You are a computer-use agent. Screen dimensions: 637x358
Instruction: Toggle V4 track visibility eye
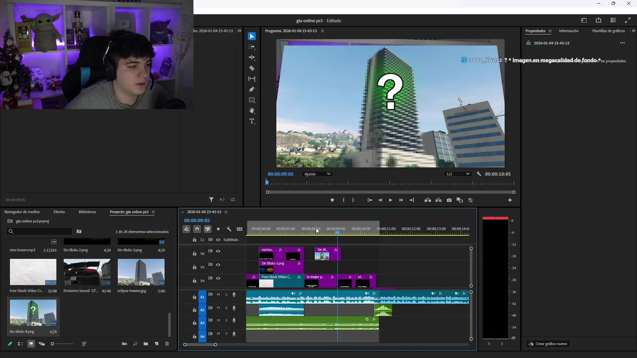218,278
